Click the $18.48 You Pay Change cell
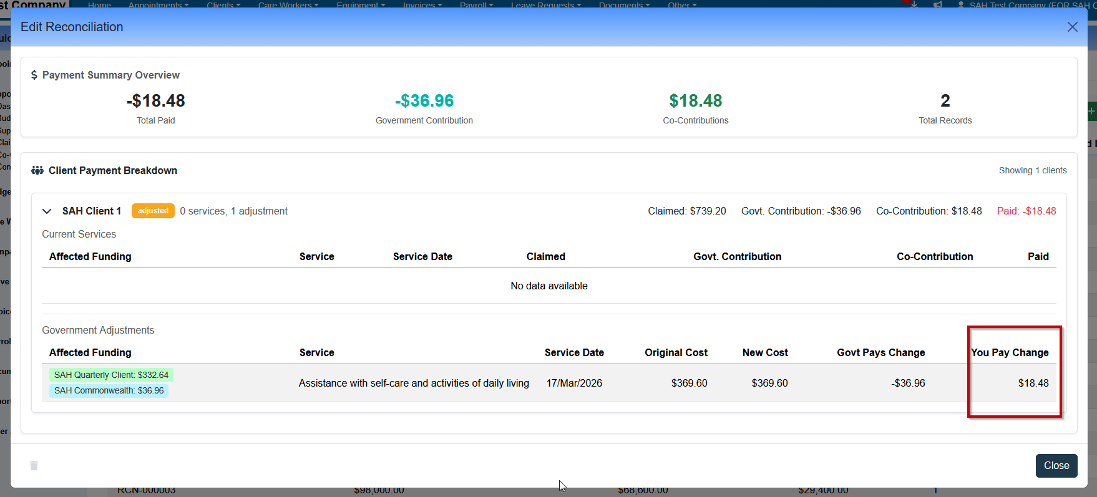 [x=1033, y=383]
